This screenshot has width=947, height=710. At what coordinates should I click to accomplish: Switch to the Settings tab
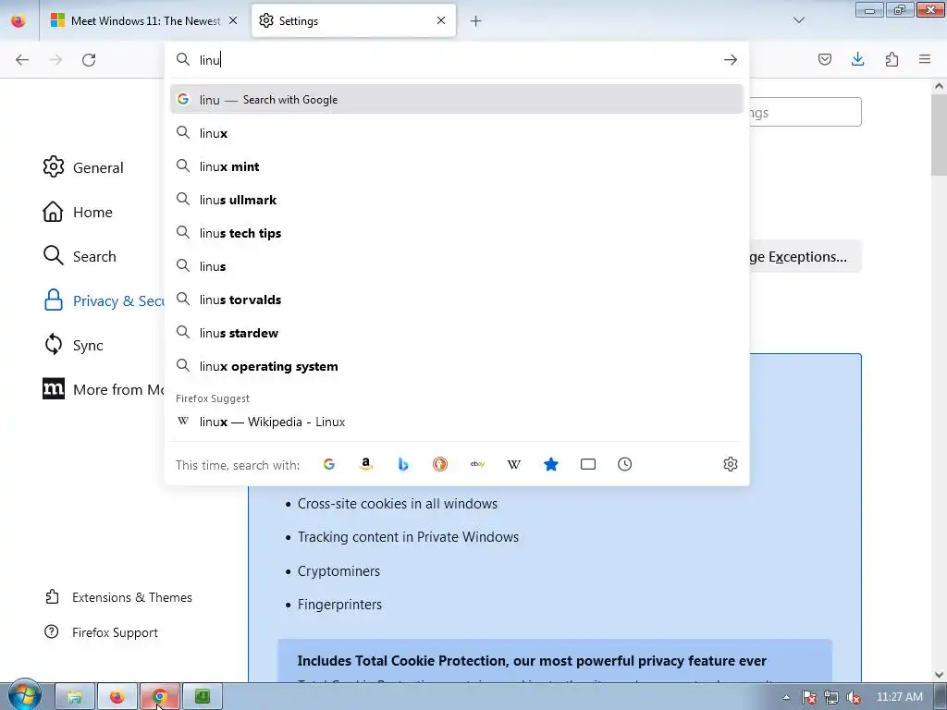click(353, 20)
